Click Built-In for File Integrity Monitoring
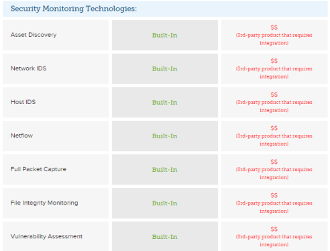 click(x=165, y=203)
